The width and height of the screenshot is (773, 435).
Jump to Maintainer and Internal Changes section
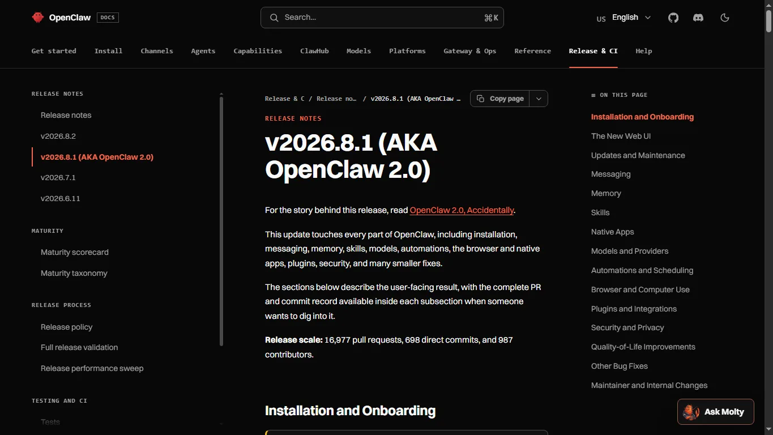pyautogui.click(x=650, y=385)
